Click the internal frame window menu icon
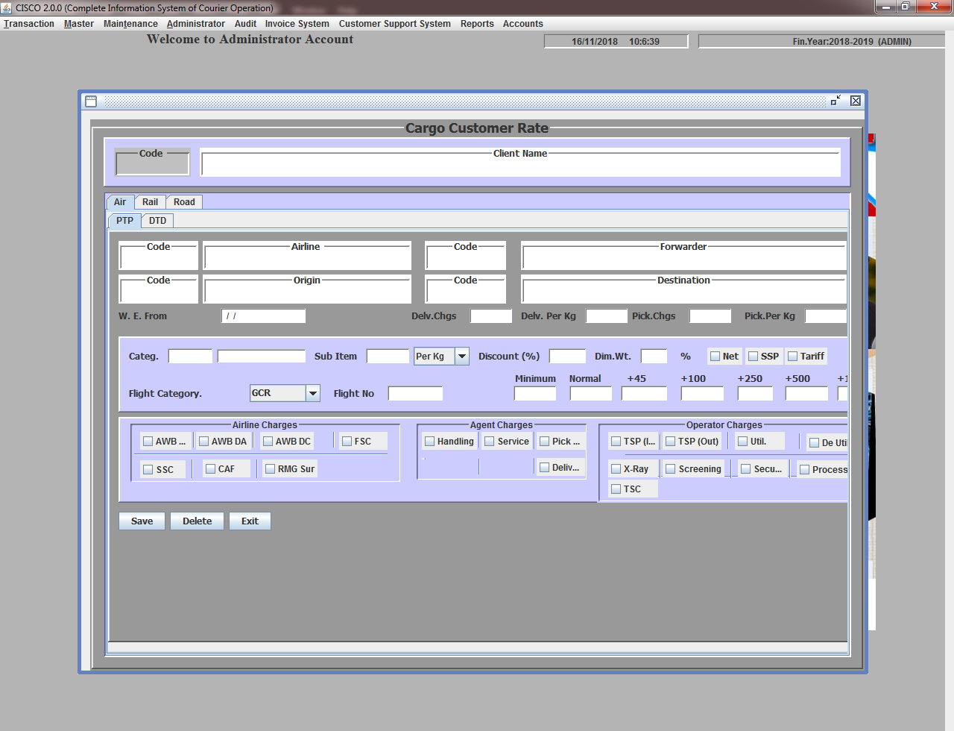 tap(91, 101)
